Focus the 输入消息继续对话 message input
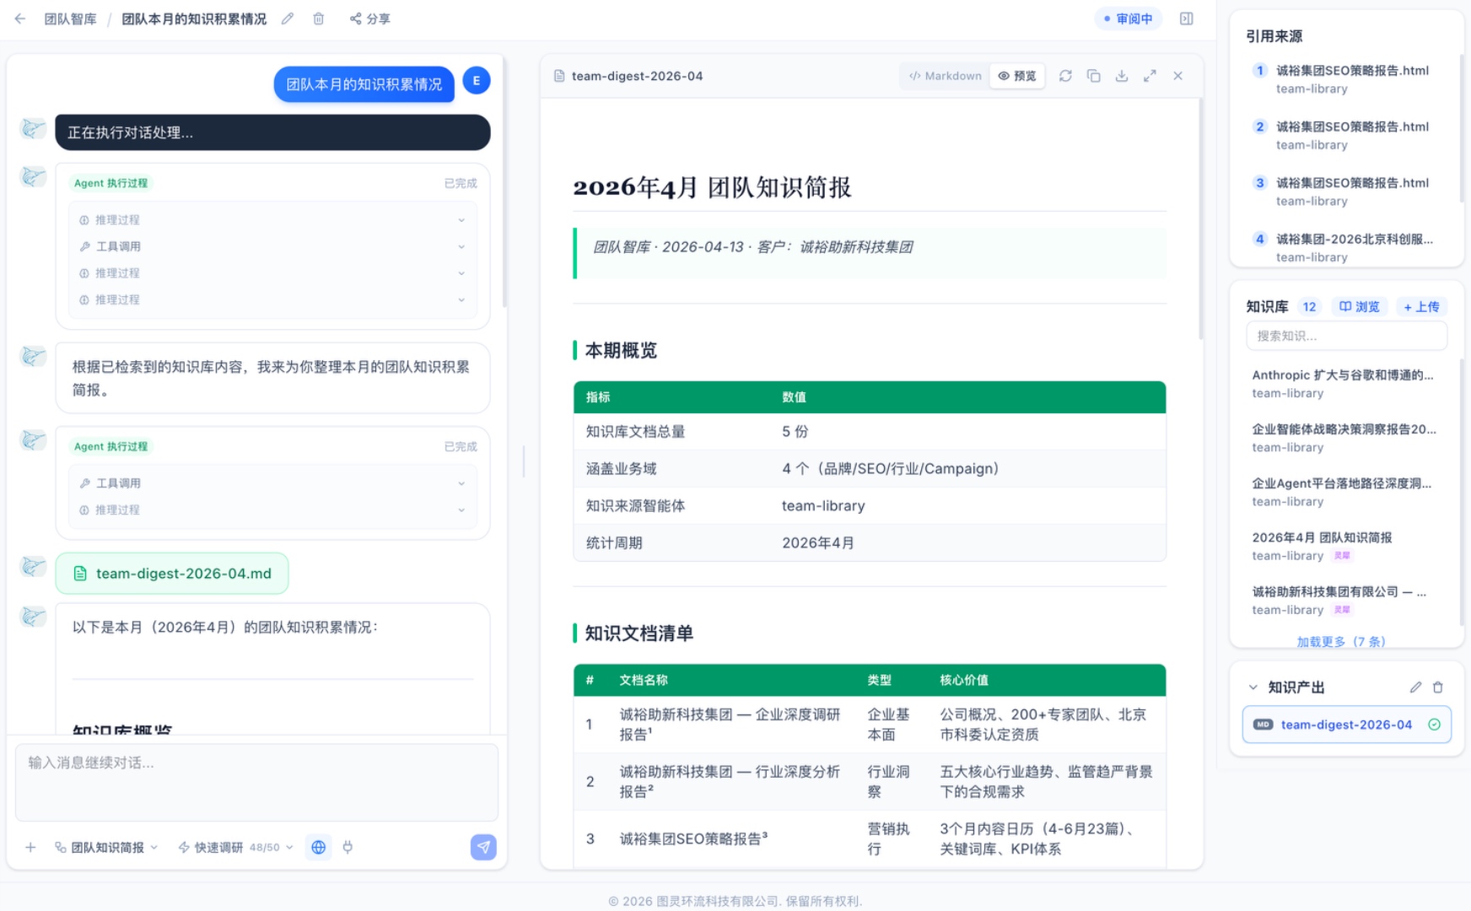1471x911 pixels. coord(256,782)
